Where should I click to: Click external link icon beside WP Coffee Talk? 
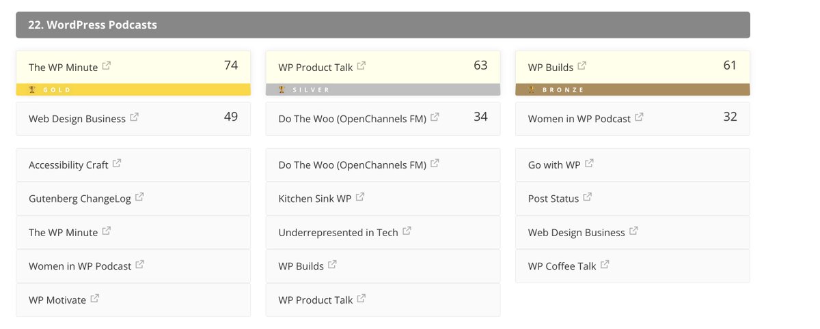coord(605,265)
